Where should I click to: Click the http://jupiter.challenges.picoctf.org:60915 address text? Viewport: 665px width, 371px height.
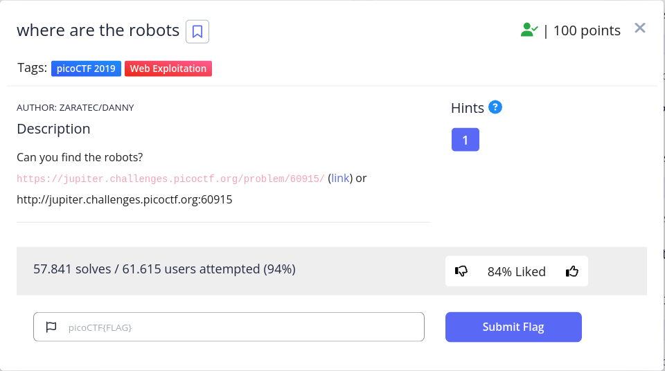click(x=125, y=200)
